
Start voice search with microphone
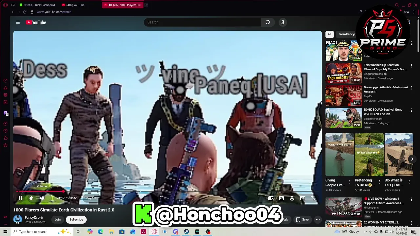[x=283, y=22]
